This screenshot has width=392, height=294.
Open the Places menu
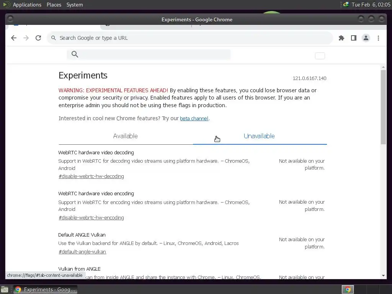[x=54, y=5]
